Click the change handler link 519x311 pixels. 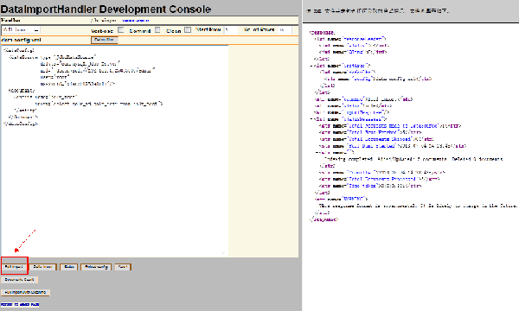tap(136, 20)
